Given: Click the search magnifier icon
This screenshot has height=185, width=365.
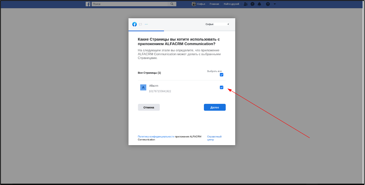Looking at the screenshot, I should (172, 4).
